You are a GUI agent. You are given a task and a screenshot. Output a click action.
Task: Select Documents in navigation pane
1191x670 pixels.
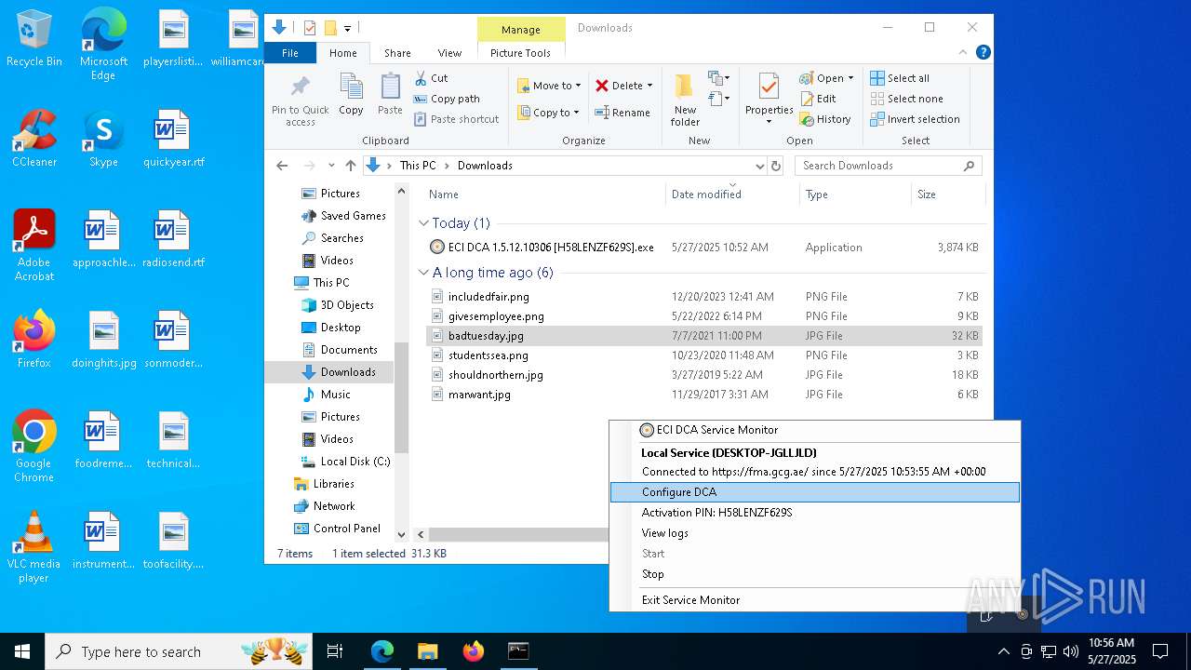(x=340, y=350)
